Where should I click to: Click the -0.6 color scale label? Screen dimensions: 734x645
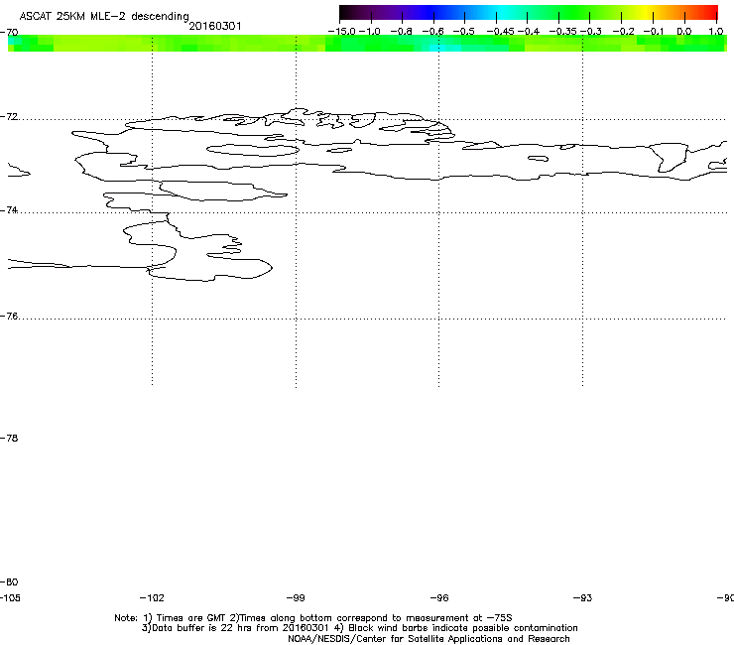point(433,32)
